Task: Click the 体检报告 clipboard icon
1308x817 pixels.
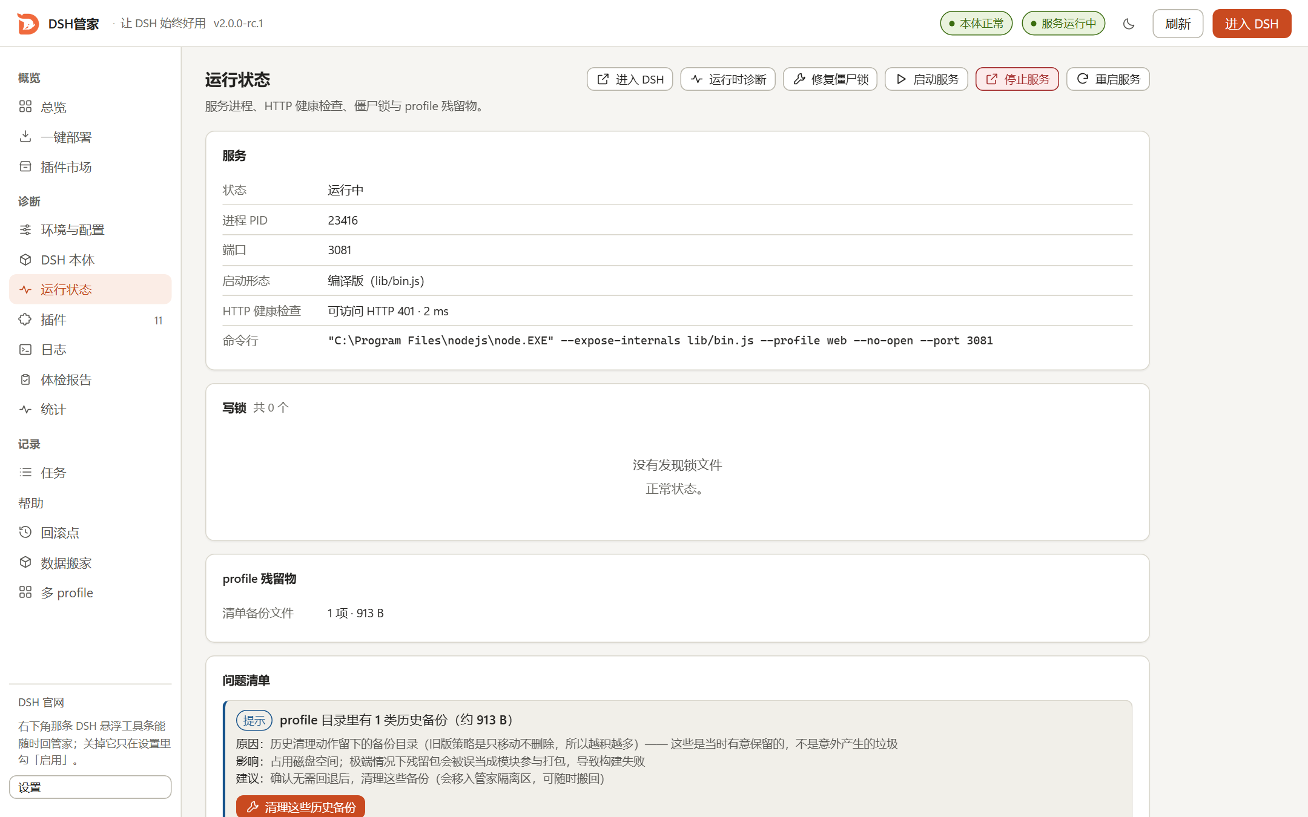Action: (x=25, y=379)
